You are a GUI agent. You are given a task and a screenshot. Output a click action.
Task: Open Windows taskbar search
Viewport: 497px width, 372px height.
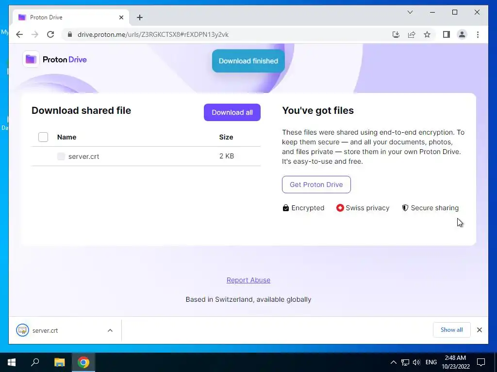35,362
